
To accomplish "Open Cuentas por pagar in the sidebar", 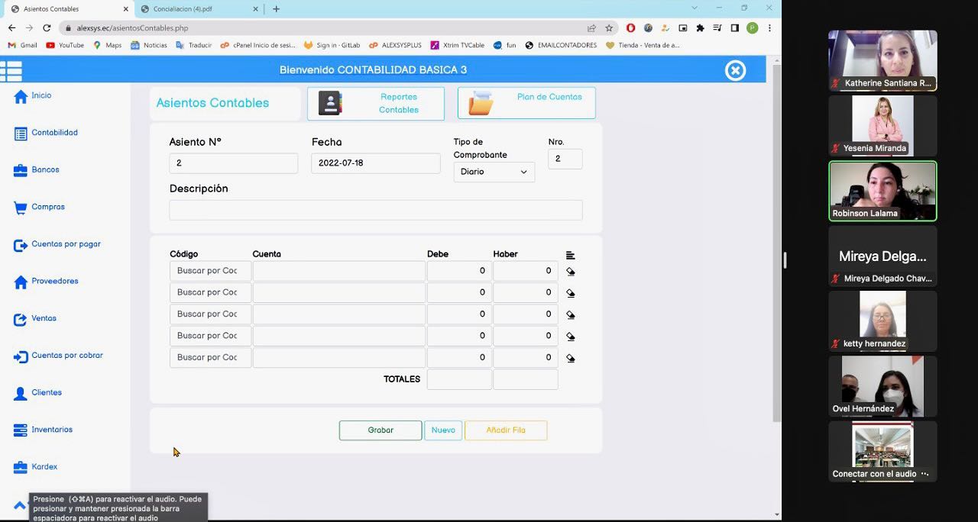I will coord(66,244).
